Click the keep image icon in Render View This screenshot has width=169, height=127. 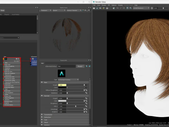(127, 8)
